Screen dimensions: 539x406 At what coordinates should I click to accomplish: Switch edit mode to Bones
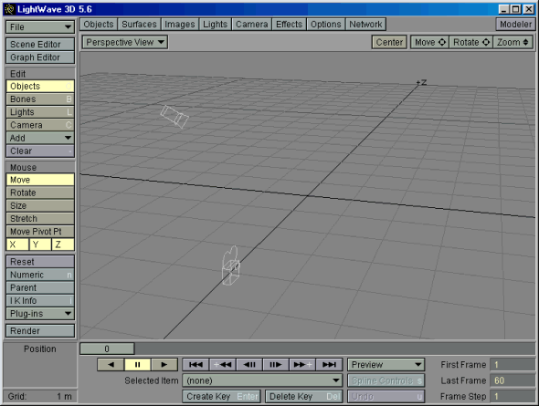tap(40, 99)
